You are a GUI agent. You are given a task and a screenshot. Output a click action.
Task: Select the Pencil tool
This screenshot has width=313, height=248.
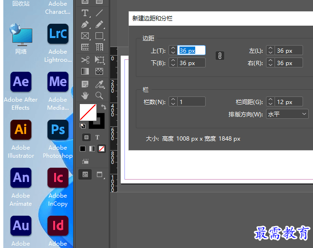click(99, 25)
